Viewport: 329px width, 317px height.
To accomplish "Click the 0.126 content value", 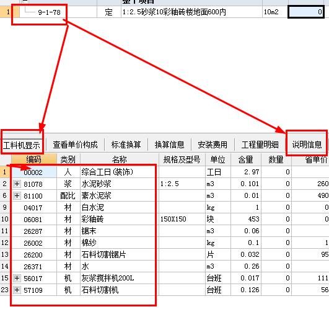I will pos(246,290).
